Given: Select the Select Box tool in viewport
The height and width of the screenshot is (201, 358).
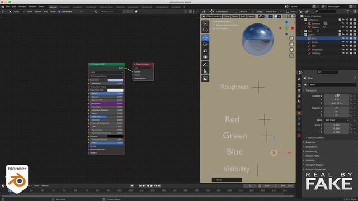Looking at the screenshot, I should pyautogui.click(x=205, y=23).
